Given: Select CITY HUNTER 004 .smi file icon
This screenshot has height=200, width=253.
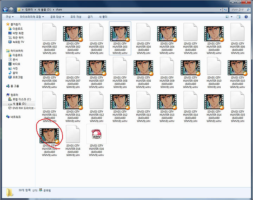Looking at the screenshot, I should (143, 32).
